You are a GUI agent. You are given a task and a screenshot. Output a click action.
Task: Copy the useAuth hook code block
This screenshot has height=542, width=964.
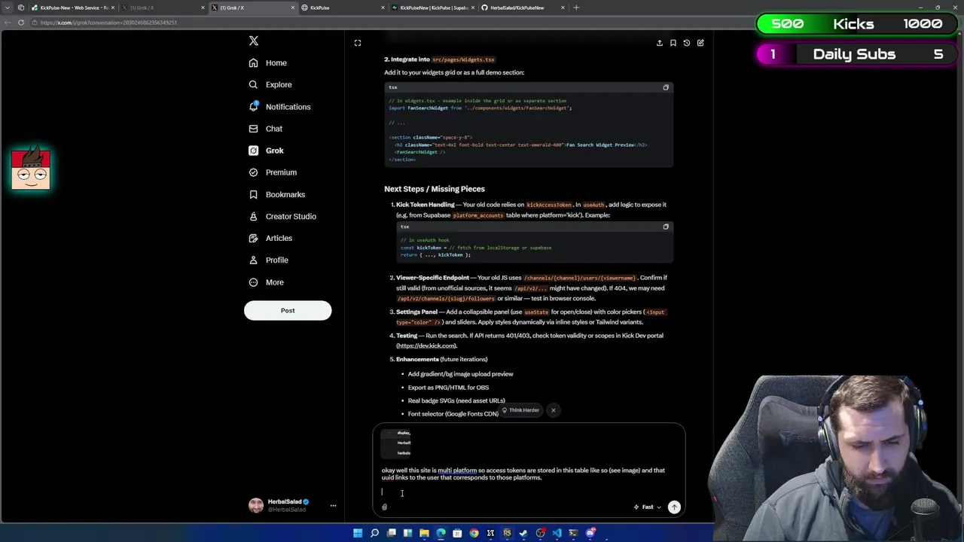click(666, 227)
